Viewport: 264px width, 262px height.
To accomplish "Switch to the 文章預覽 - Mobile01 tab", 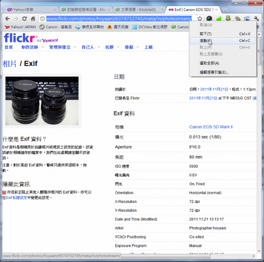I will tap(139, 10).
